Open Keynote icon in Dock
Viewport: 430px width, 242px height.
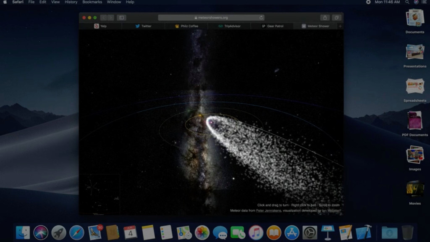(328, 232)
